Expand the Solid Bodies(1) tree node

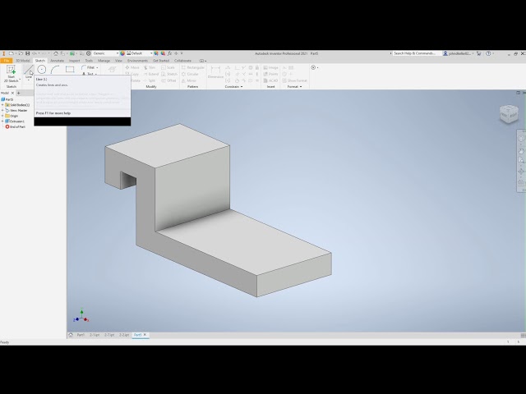(x=2, y=105)
